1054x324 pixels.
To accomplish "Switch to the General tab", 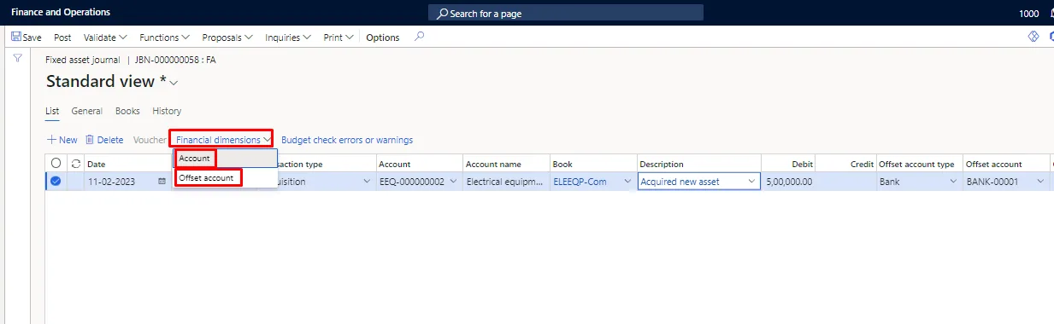I will [87, 111].
